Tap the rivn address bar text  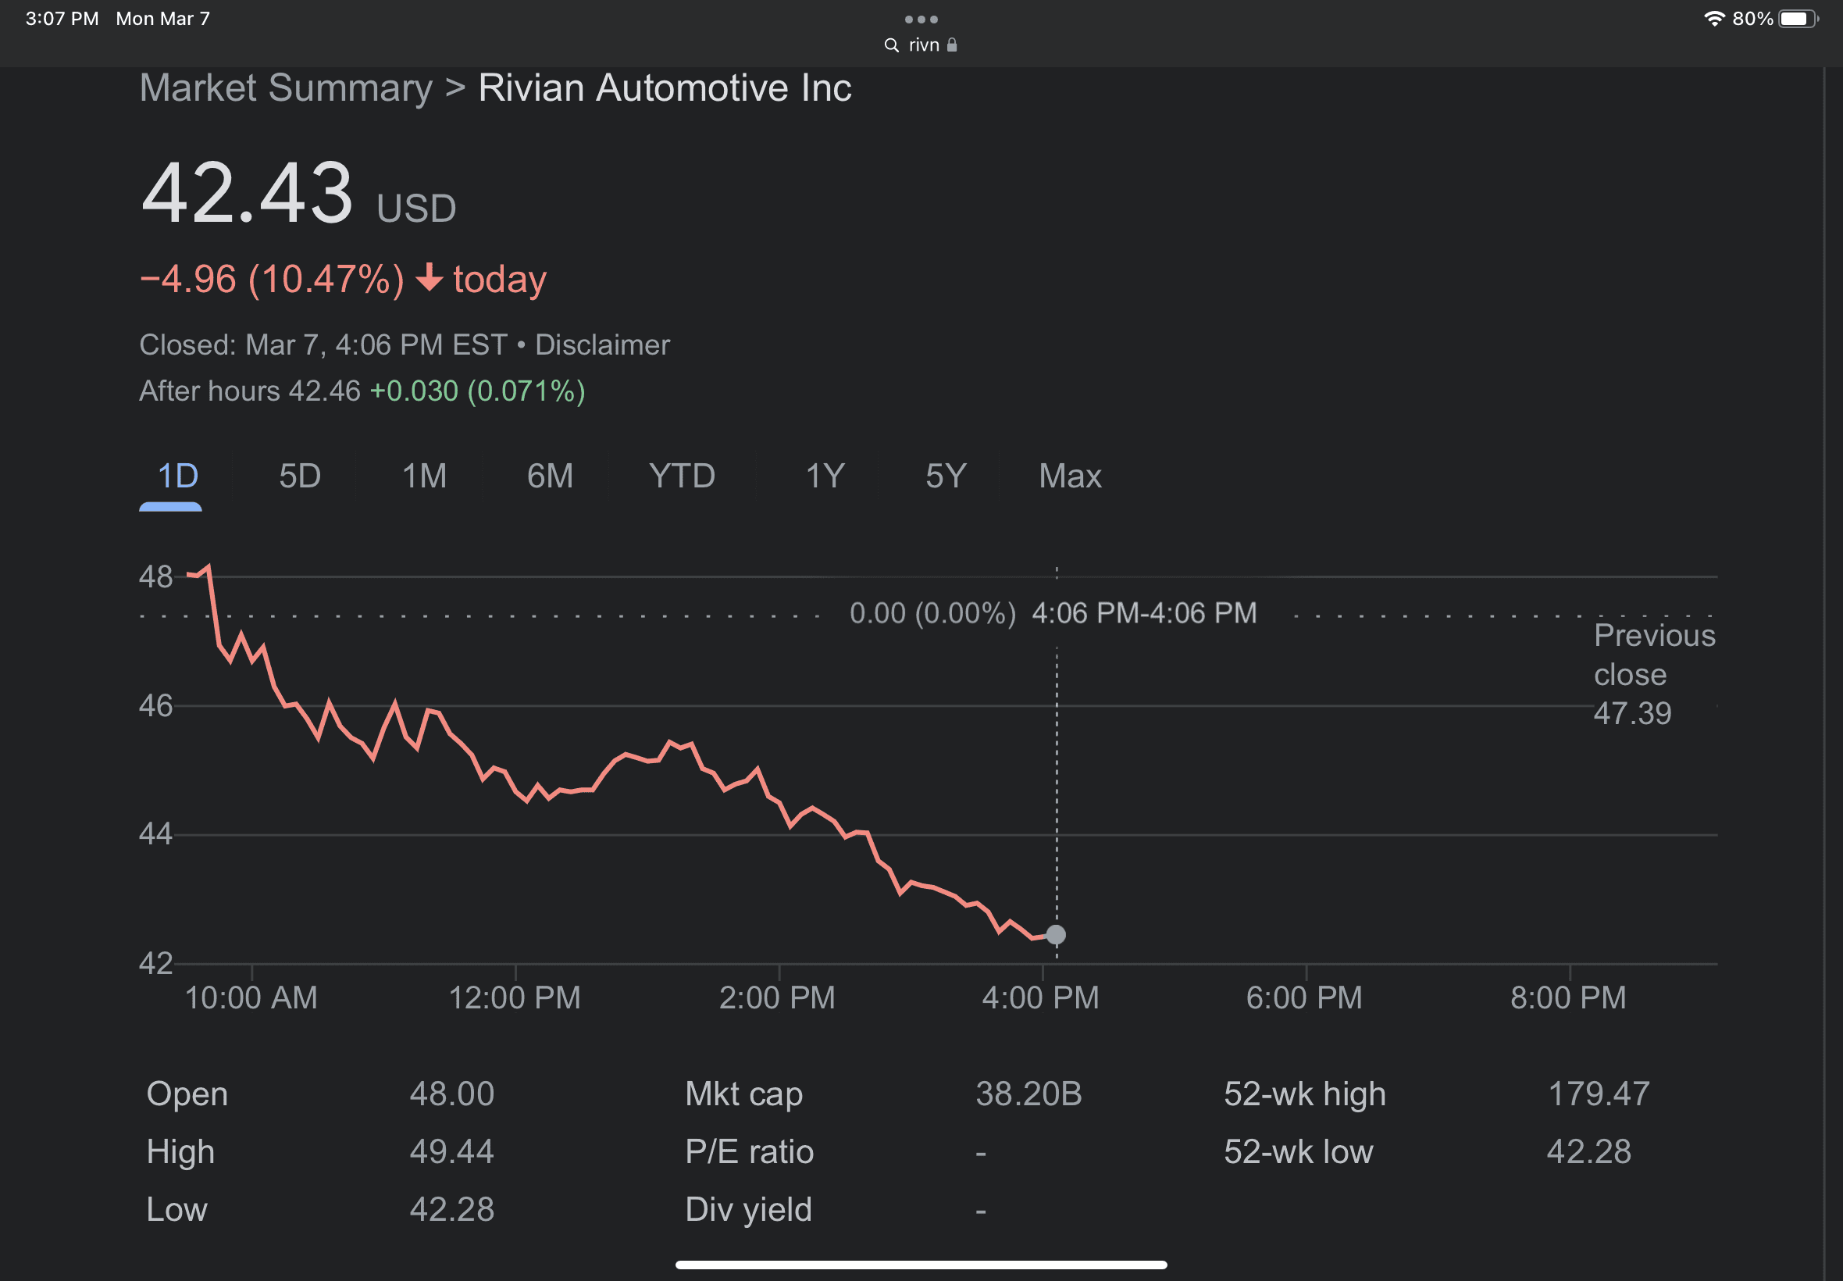tap(924, 45)
